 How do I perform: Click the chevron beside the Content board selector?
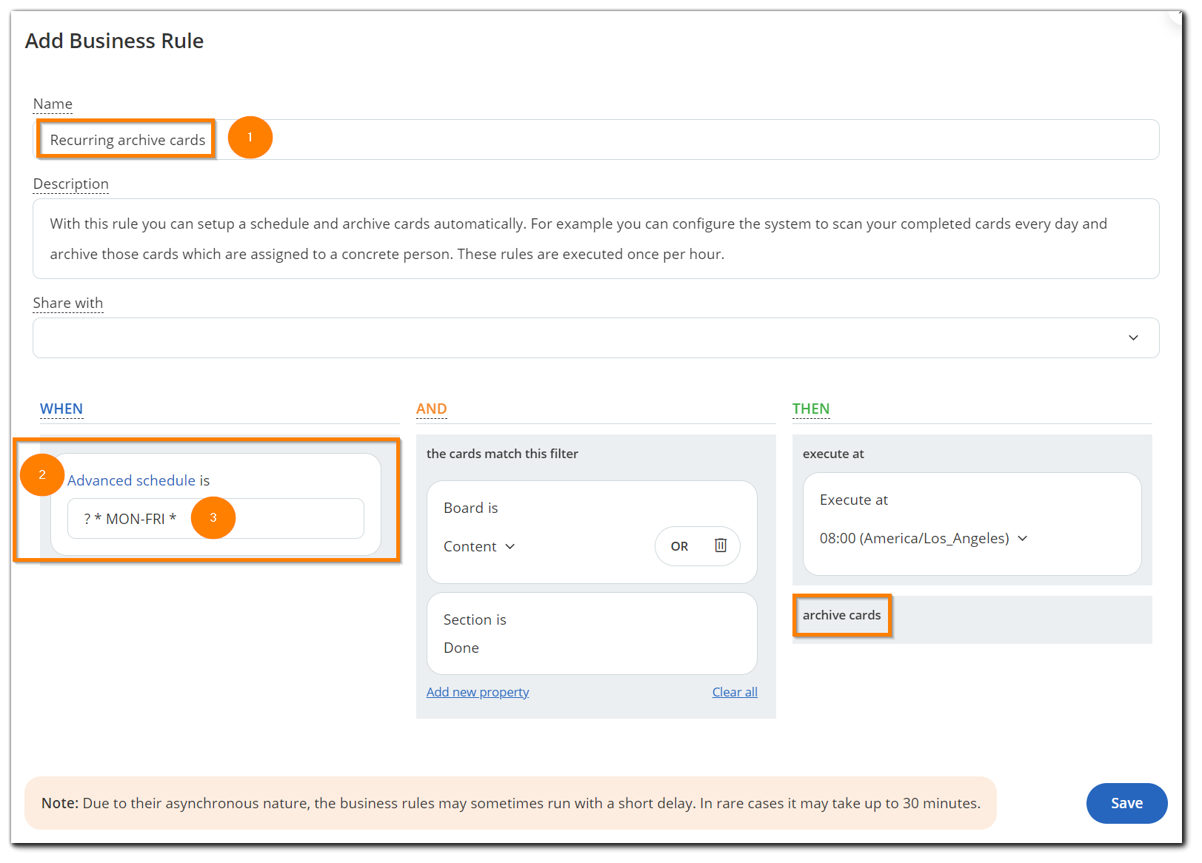point(510,546)
